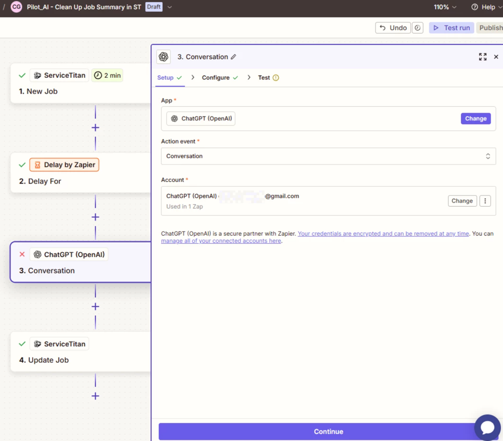Click the Continue button

(328, 431)
